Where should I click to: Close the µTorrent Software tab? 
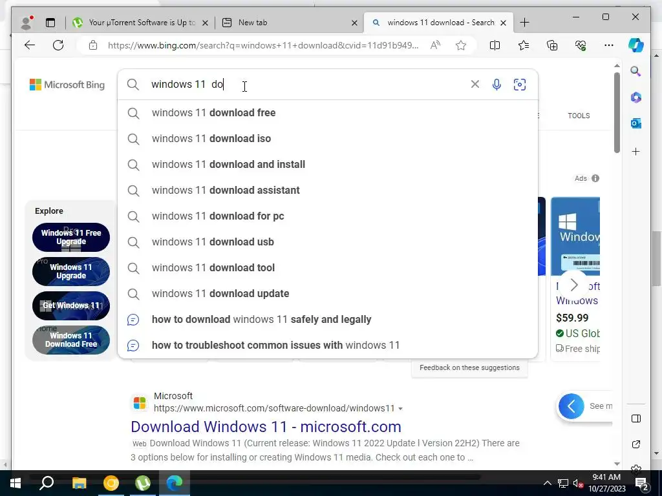[205, 23]
